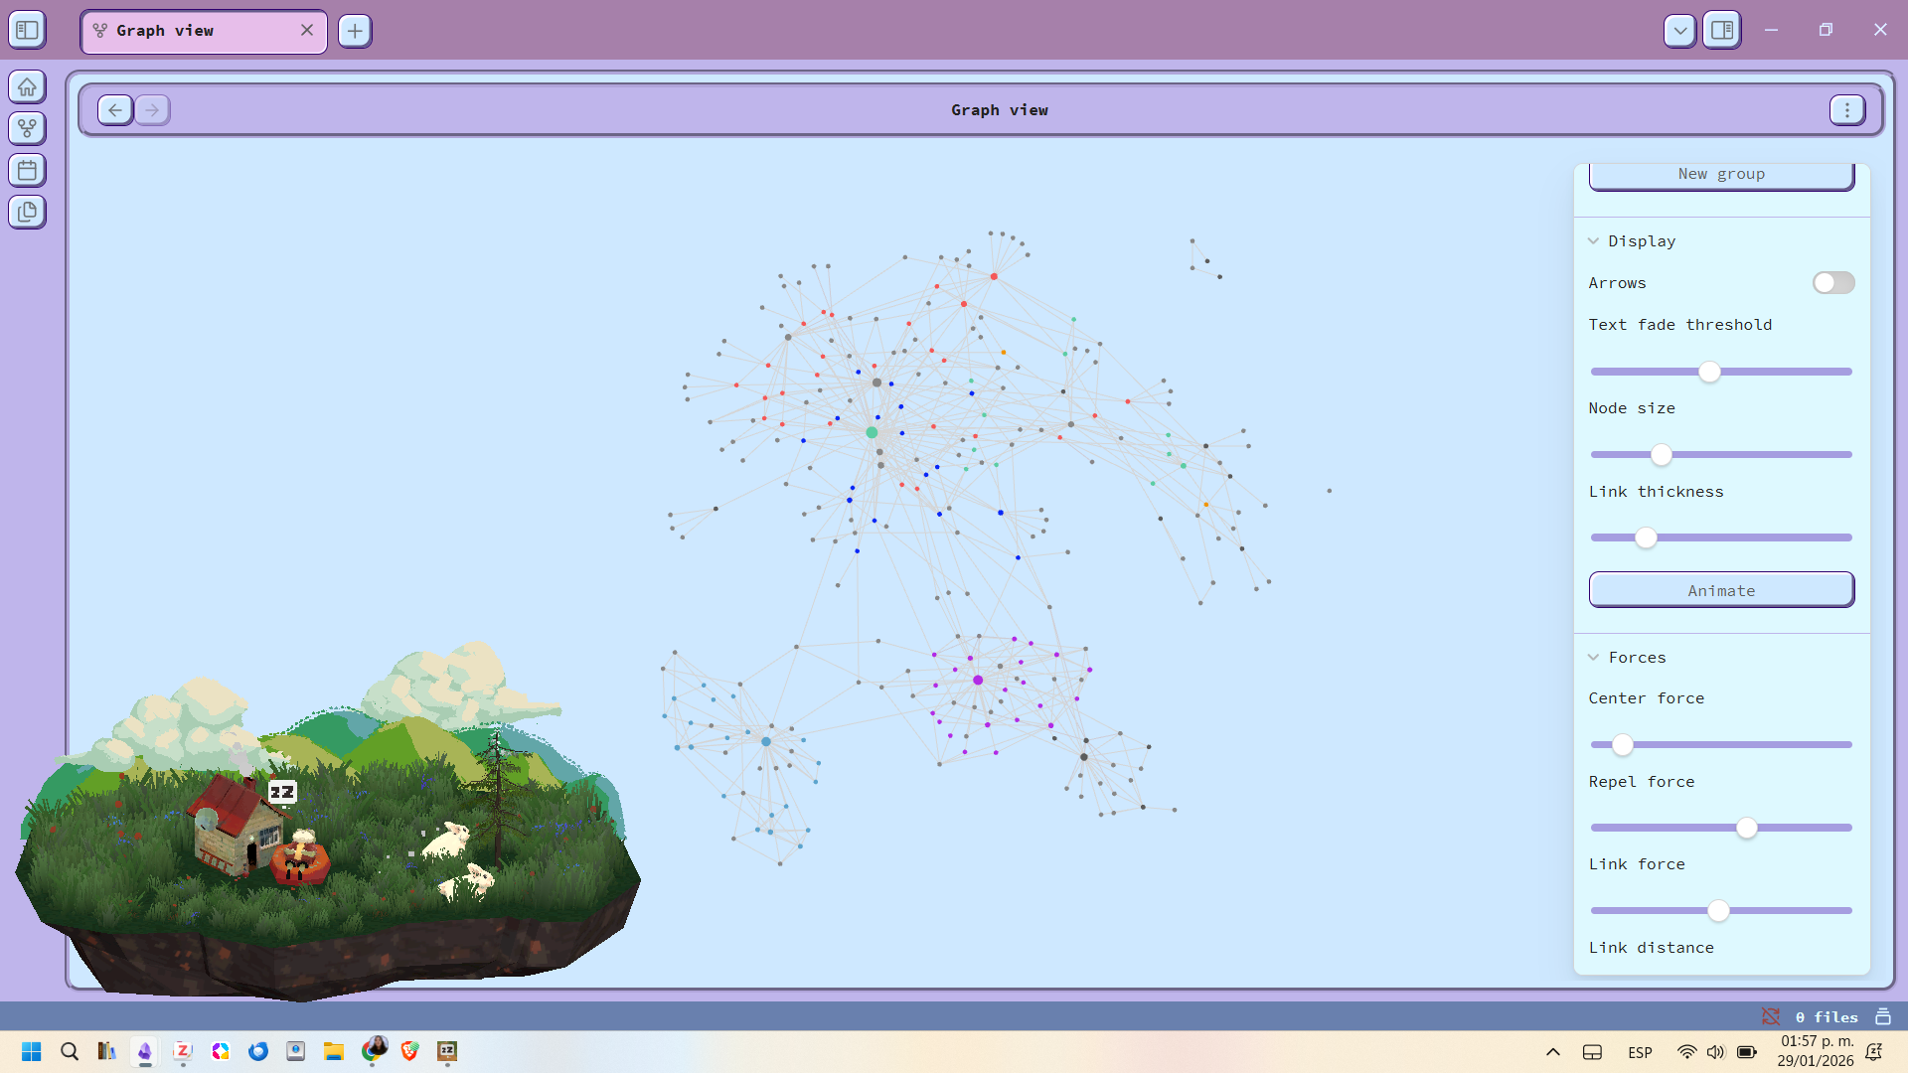The width and height of the screenshot is (1908, 1073).
Task: Click the Node size slider handle
Action: (1661, 455)
